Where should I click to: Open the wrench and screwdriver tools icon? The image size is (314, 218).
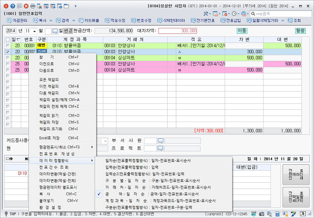[206, 14]
